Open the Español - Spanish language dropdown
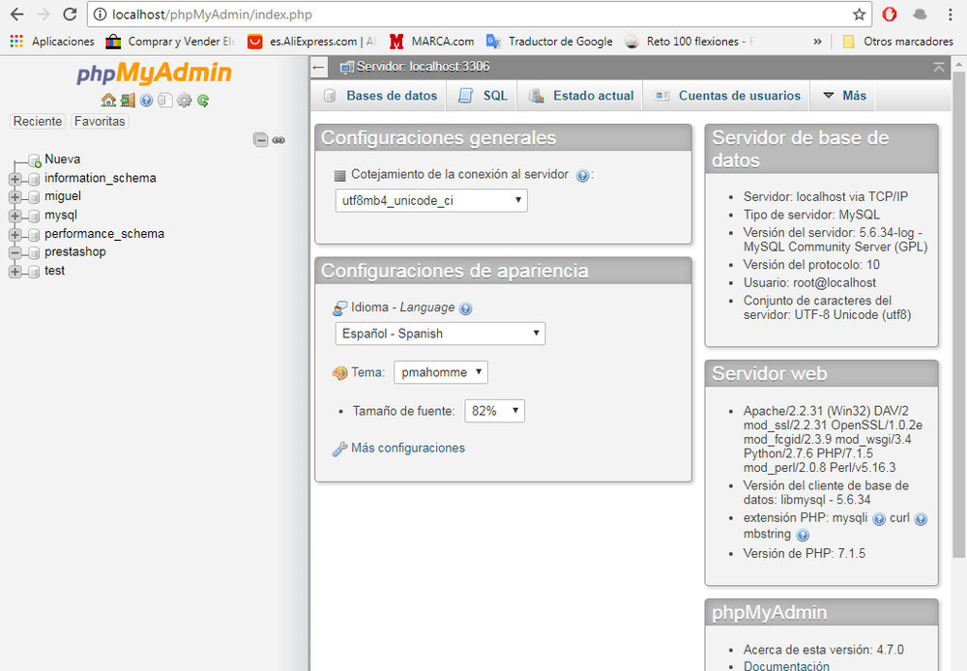Viewport: 967px width, 671px height. [440, 334]
